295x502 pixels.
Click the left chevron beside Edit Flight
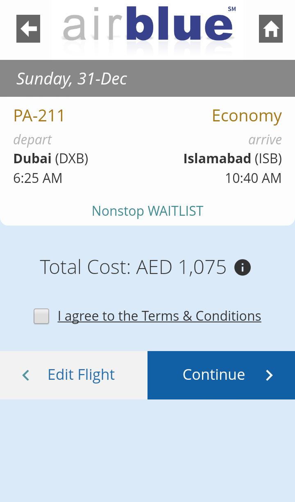26,375
